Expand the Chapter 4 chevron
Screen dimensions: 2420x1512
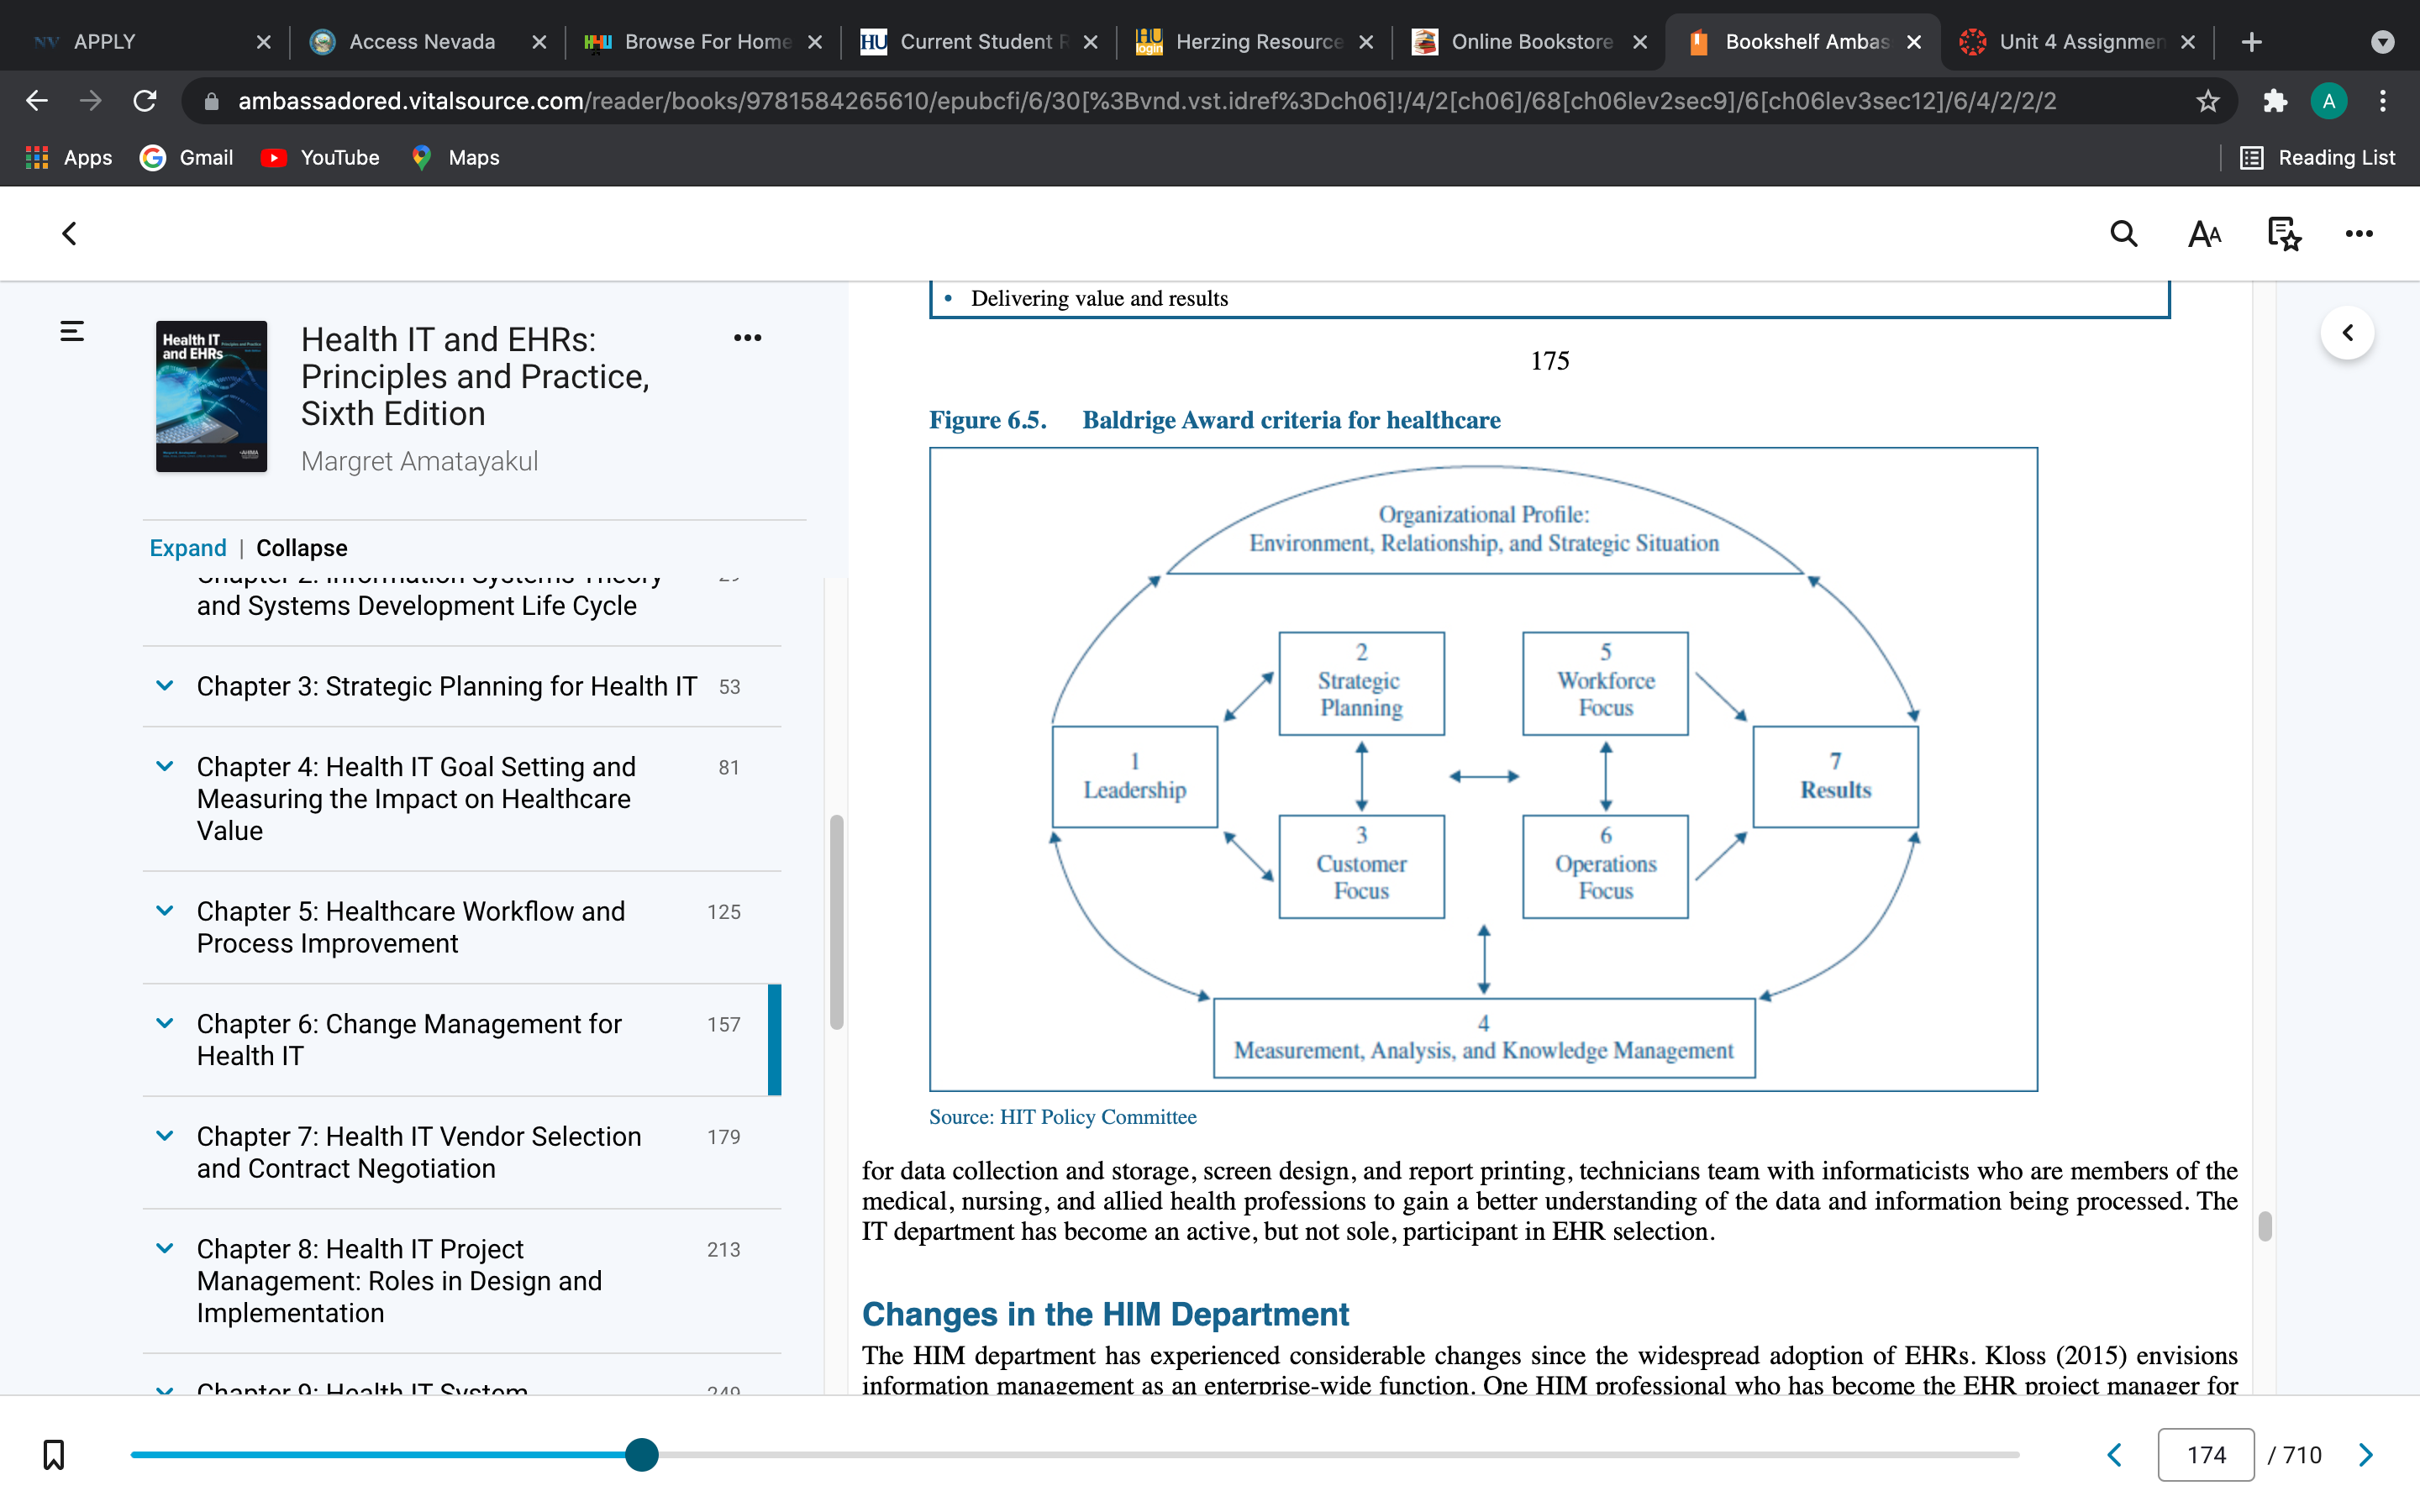(x=165, y=767)
